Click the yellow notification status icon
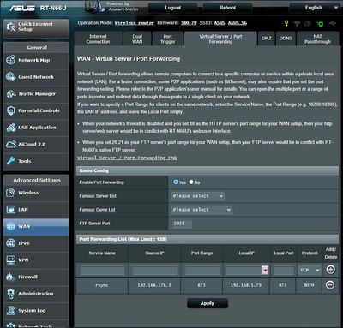Viewport: 343px width, 328px height. (286, 23)
